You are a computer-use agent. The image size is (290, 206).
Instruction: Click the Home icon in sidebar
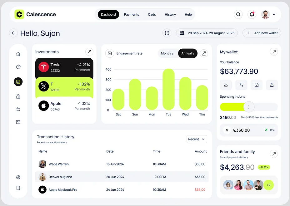(x=18, y=54)
